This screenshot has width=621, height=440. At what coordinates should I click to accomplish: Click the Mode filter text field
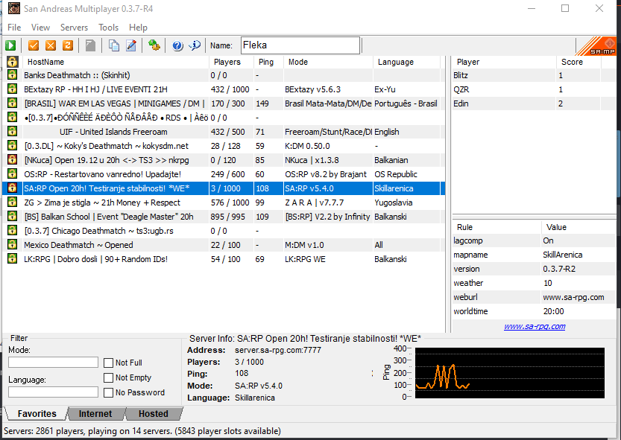pyautogui.click(x=53, y=362)
